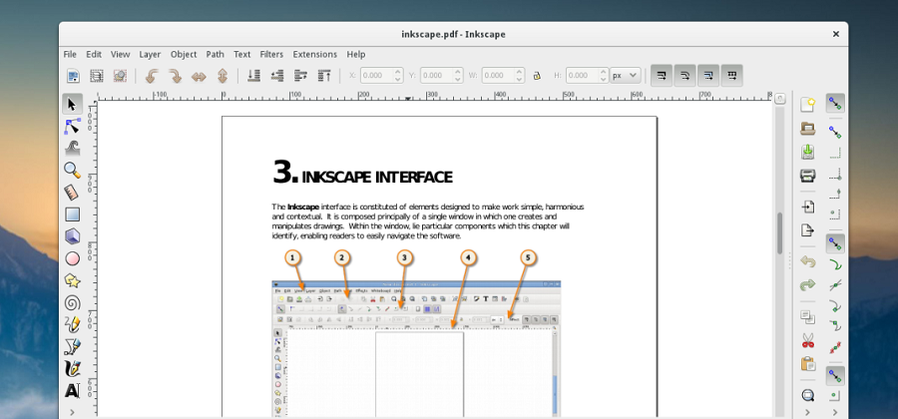Select the Pen Bezier tool

coord(72,347)
